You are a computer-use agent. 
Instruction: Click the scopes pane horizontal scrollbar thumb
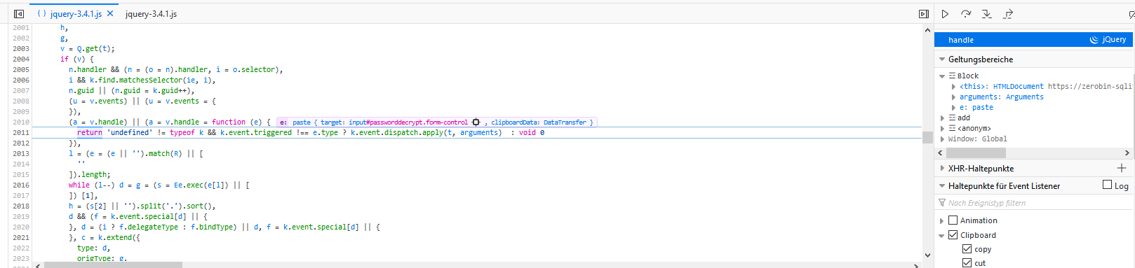pos(976,153)
